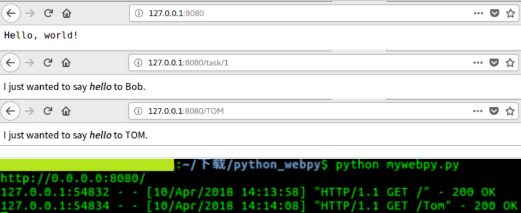
Task: Bookmark the 127.0.0.1:8080 root page
Action: [x=511, y=13]
